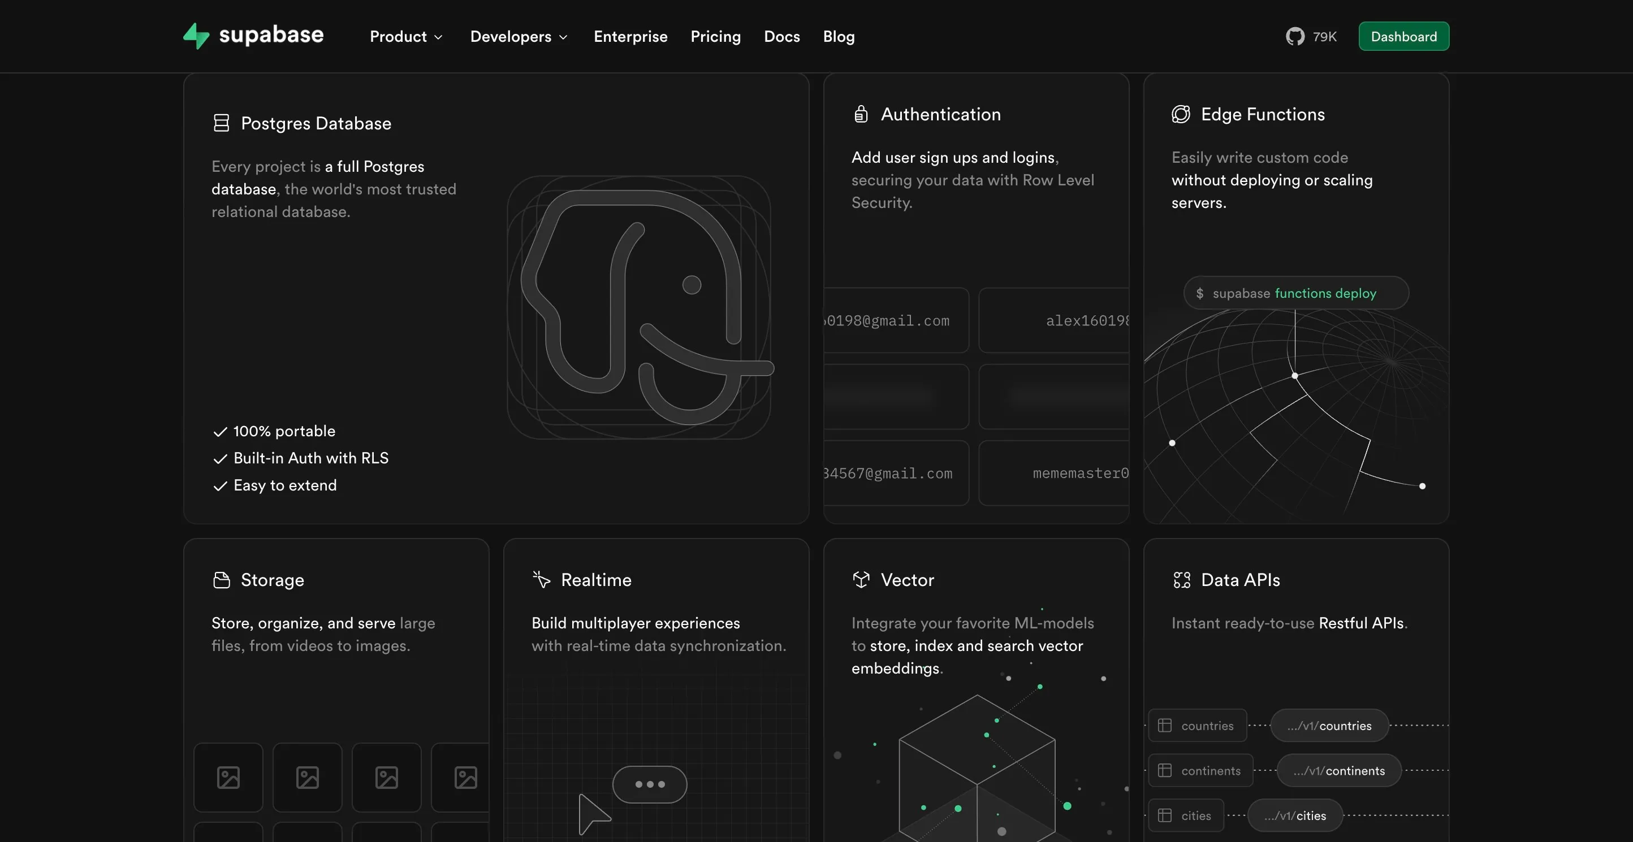
Task: Click the 34567@gmail.com field box
Action: coord(896,472)
